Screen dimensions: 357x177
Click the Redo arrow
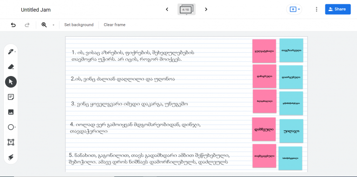click(x=27, y=25)
